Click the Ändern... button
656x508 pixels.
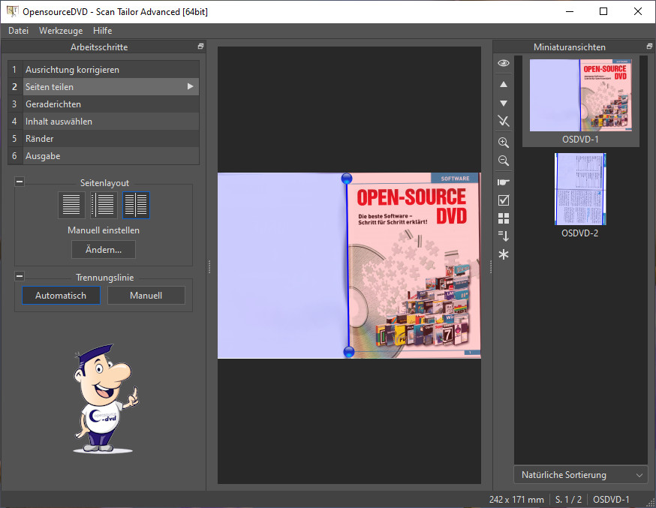pos(104,249)
